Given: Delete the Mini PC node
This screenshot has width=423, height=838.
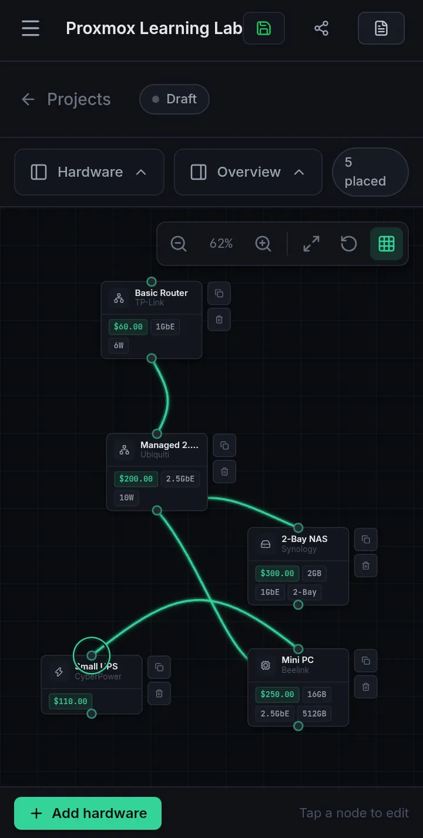Looking at the screenshot, I should 365,686.
